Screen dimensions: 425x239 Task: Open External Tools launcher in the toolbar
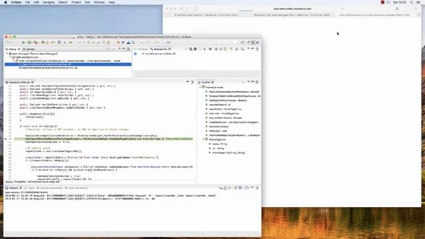pos(35,42)
